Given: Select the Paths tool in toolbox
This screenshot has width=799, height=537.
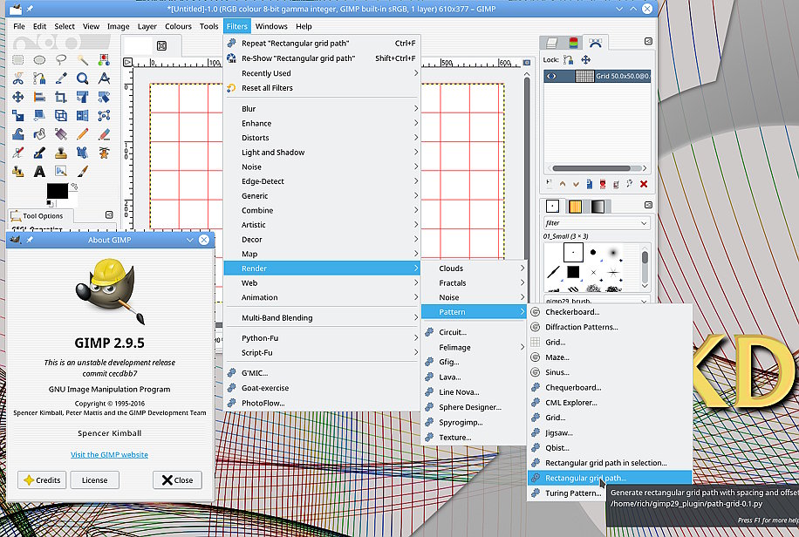Looking at the screenshot, I should pos(39,78).
